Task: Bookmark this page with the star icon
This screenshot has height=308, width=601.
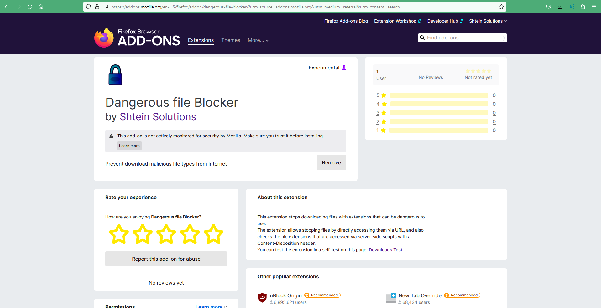Action: 501,7
